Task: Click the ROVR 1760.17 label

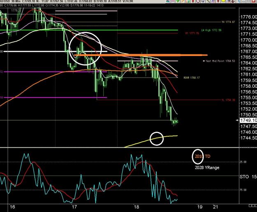Action: 192,78
